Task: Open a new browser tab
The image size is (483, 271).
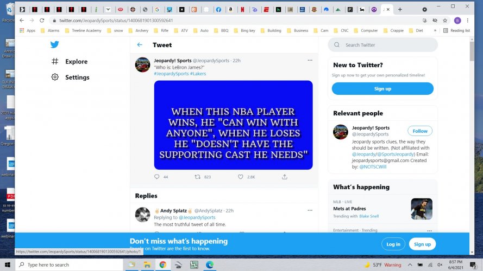Action: coord(400,10)
